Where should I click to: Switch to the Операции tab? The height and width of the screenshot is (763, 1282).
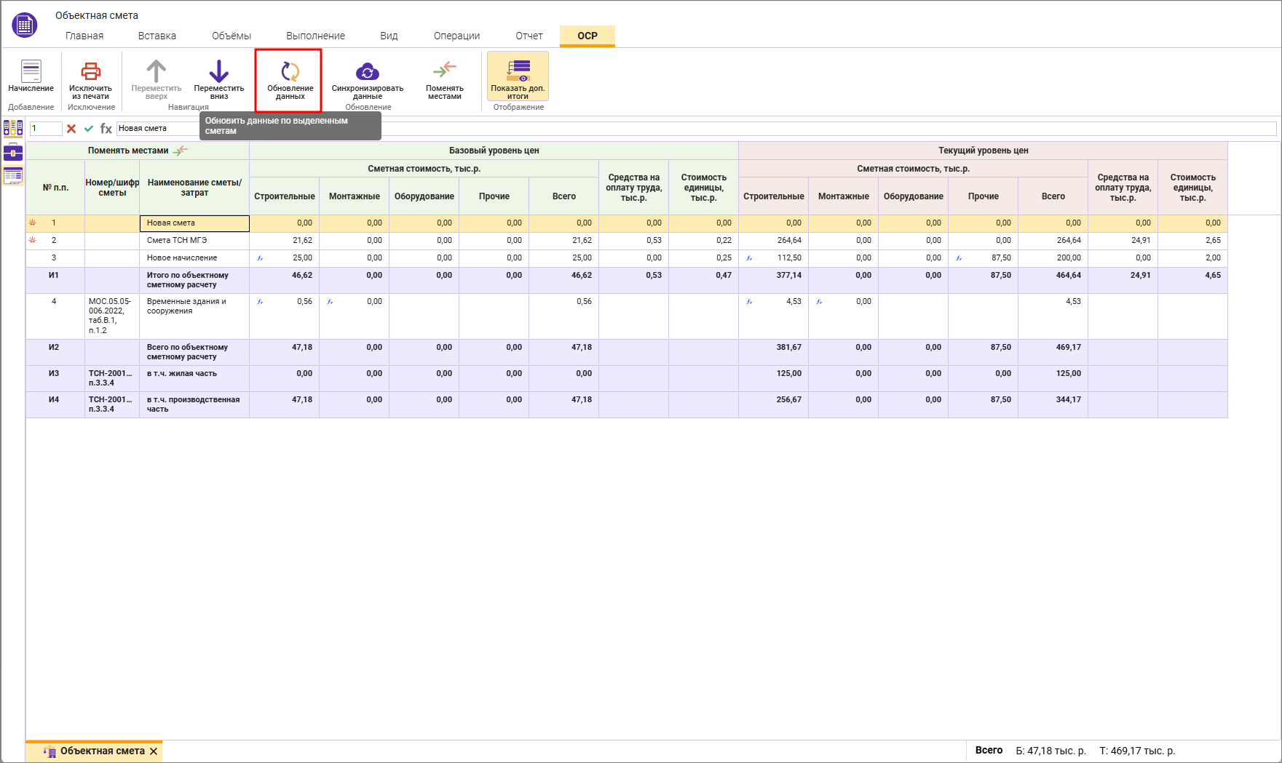pyautogui.click(x=456, y=36)
